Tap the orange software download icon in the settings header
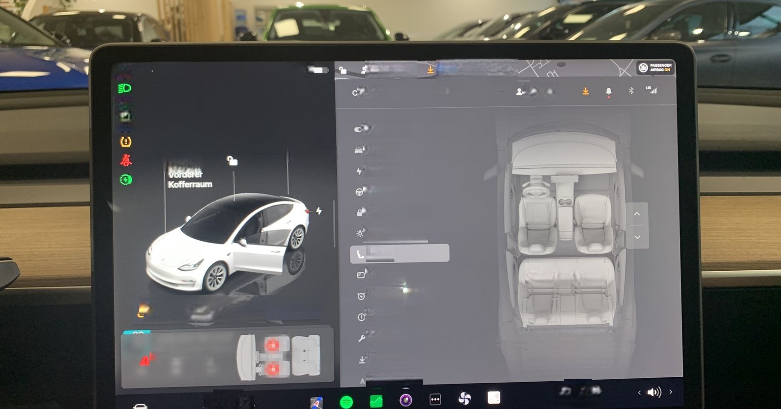Viewport: 781px width, 409px height. 586,91
